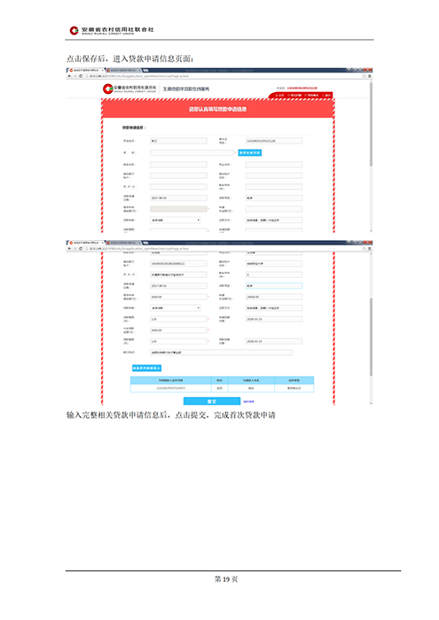439x620 pixels.
Task: Open the Chrome menu icon in the lower browser window
Action: pyautogui.click(x=370, y=249)
